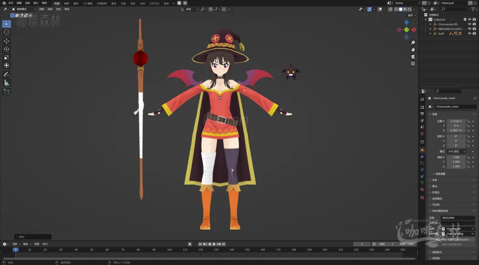Click the Location X value field
This screenshot has width=479, height=265.
(456, 121)
